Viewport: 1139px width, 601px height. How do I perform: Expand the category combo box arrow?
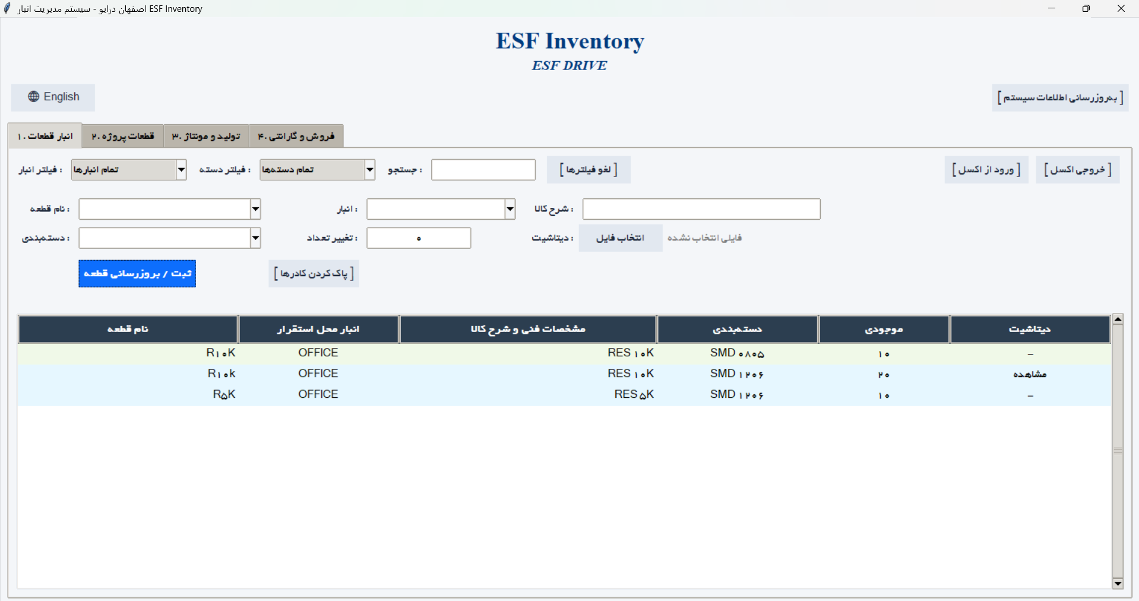coord(255,238)
